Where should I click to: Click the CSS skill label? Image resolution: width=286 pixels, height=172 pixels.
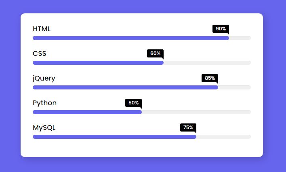40,53
